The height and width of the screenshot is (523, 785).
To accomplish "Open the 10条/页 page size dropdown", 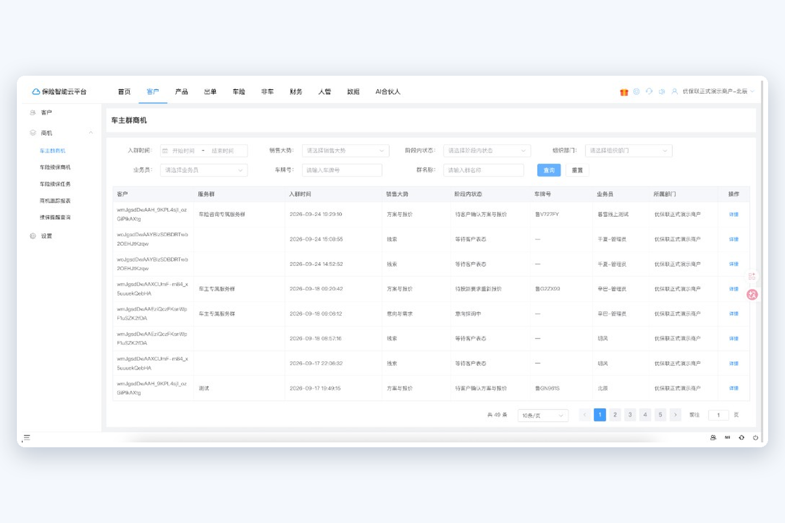I will coord(543,416).
